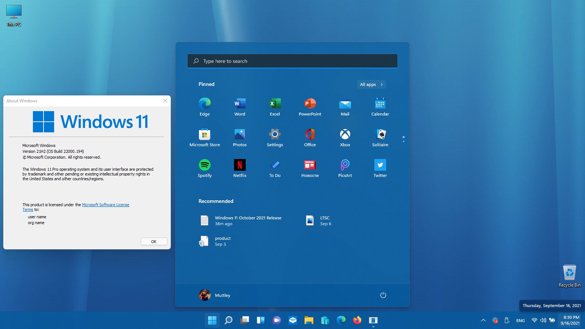
Task: Open the Muttley user account menu
Action: point(215,295)
